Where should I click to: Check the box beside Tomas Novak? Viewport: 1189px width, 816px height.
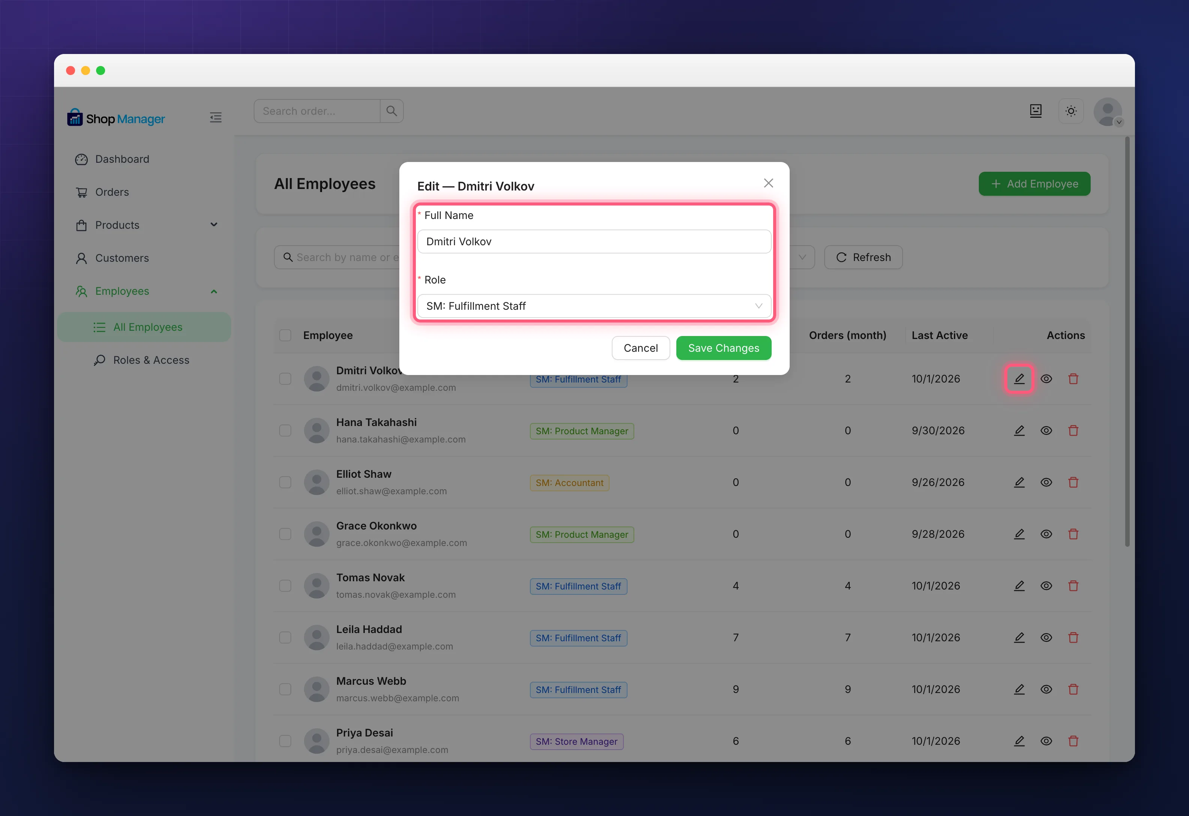285,585
